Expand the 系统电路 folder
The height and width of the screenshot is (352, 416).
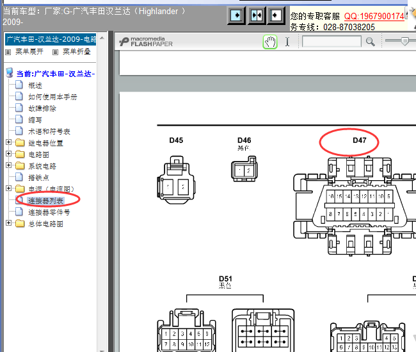[x=8, y=165]
